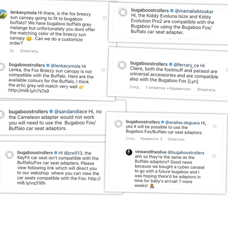Click "Ответить" under the @ferrary_ce reply

pyautogui.click(x=206, y=89)
